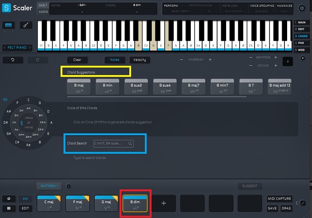Increase inversion with plus

click(x=210, y=60)
